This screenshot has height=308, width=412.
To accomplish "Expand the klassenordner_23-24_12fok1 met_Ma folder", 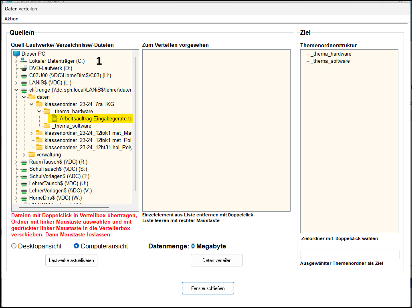I will (32, 133).
